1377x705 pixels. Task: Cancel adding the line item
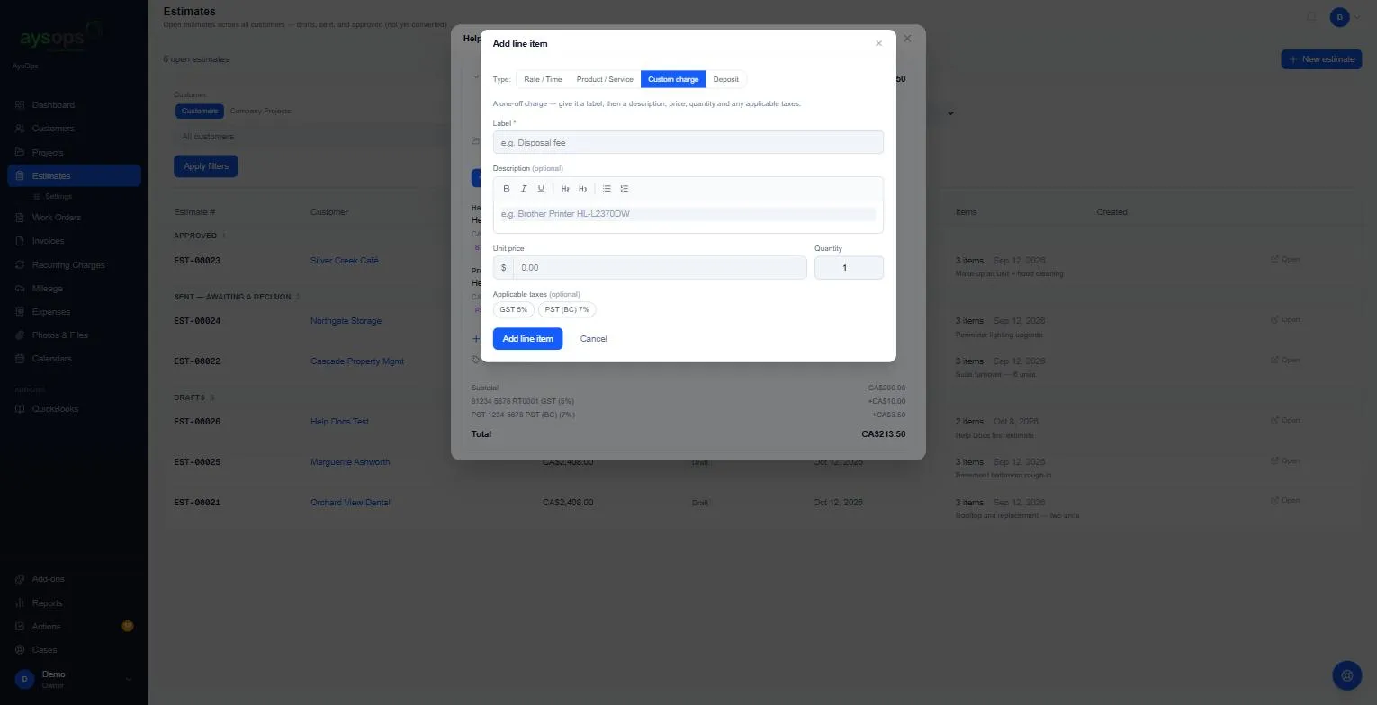[x=594, y=339]
